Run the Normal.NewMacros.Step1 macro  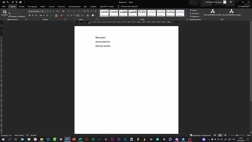tap(213, 12)
